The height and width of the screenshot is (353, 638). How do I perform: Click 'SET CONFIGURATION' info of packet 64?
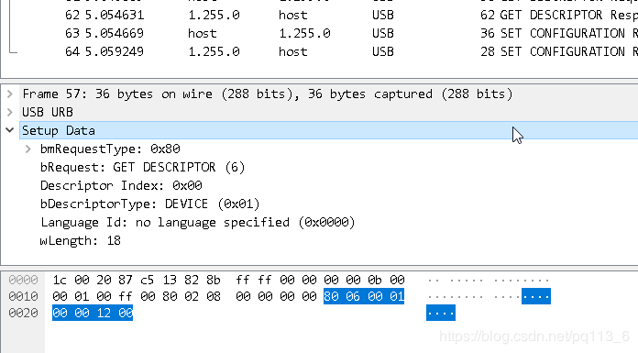(563, 51)
